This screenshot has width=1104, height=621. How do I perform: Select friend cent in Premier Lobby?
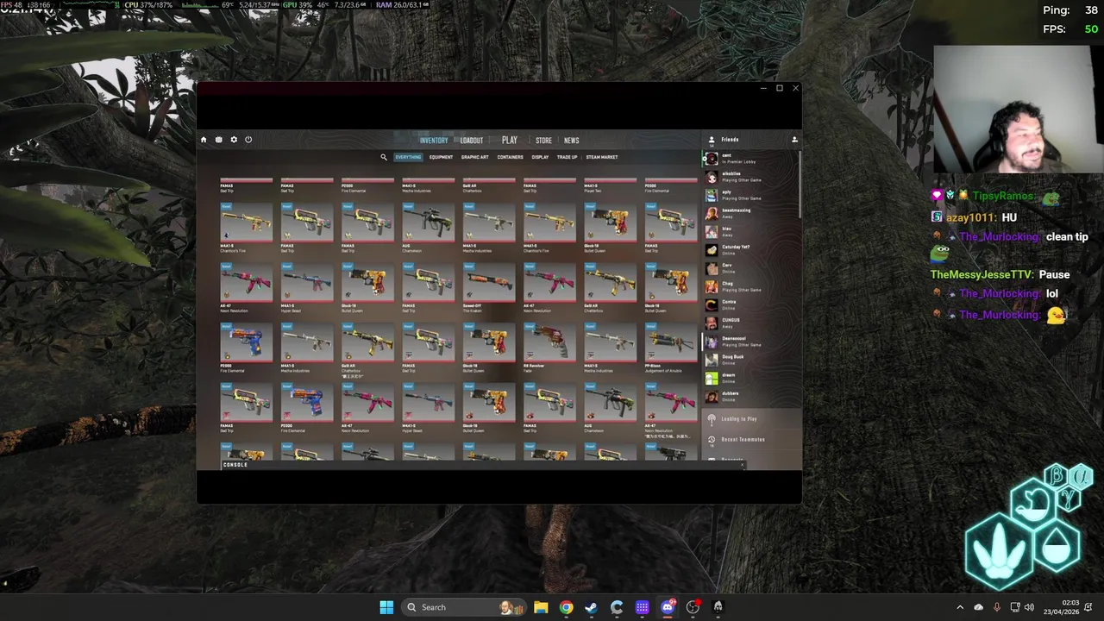click(749, 159)
